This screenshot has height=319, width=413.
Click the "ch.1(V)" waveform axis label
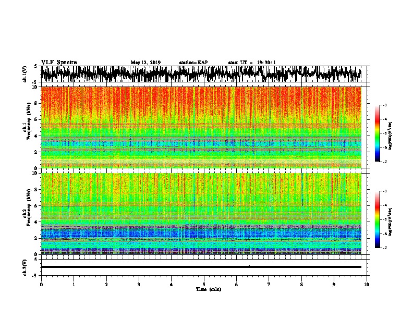tap(25, 74)
